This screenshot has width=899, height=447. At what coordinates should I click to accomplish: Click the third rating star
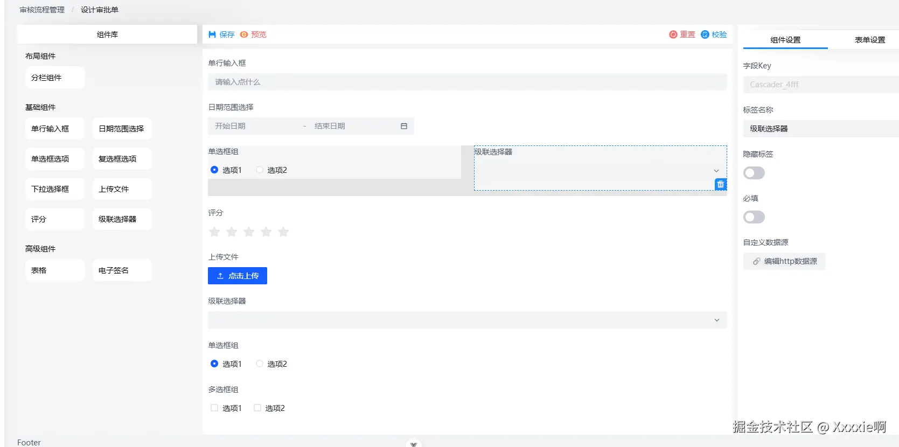click(249, 232)
